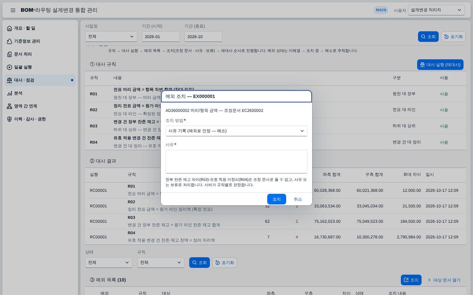Open the 사업장 dropdown

111,37
